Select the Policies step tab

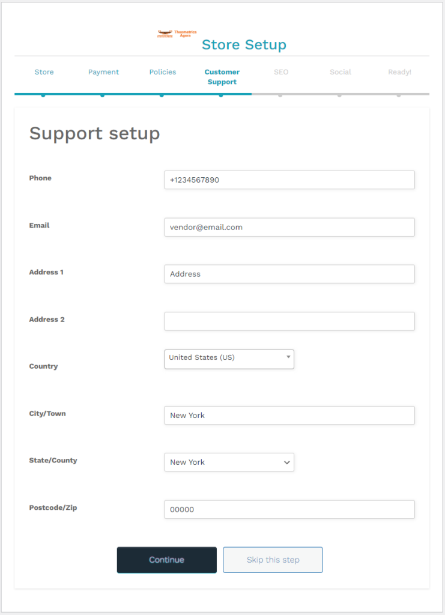[x=162, y=72]
